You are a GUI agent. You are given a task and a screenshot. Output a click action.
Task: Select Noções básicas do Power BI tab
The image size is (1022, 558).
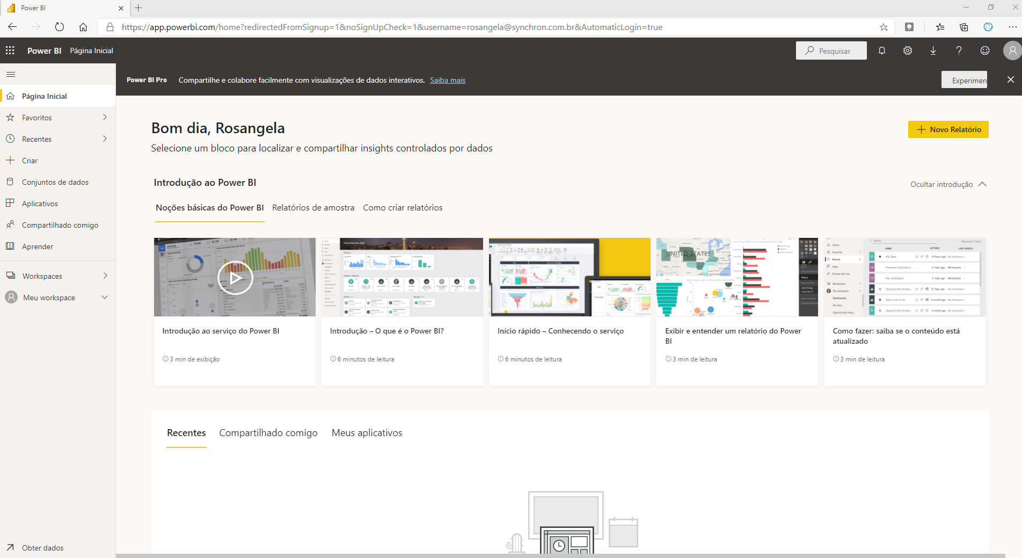pos(210,208)
